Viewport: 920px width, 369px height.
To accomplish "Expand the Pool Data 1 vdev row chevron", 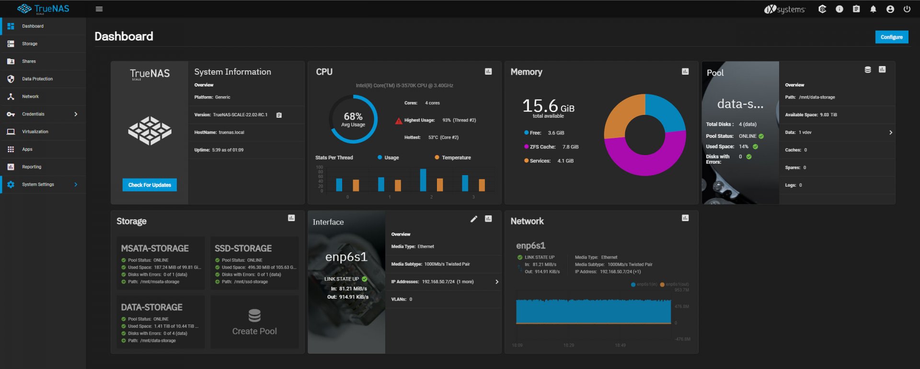I will [x=891, y=133].
